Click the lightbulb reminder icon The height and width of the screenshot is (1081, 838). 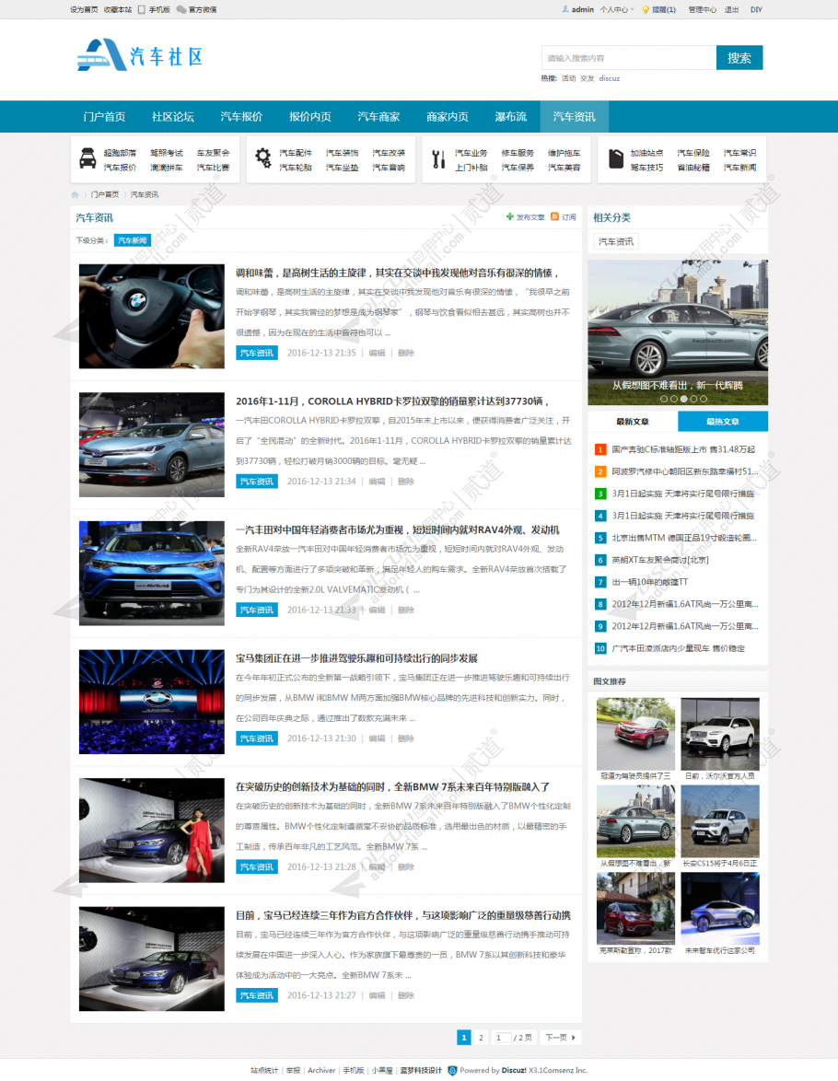click(x=646, y=9)
